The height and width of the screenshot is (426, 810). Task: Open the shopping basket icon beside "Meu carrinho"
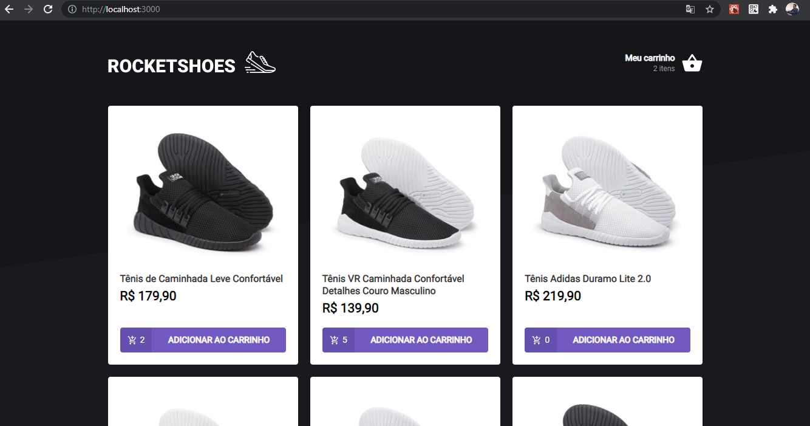pos(692,63)
